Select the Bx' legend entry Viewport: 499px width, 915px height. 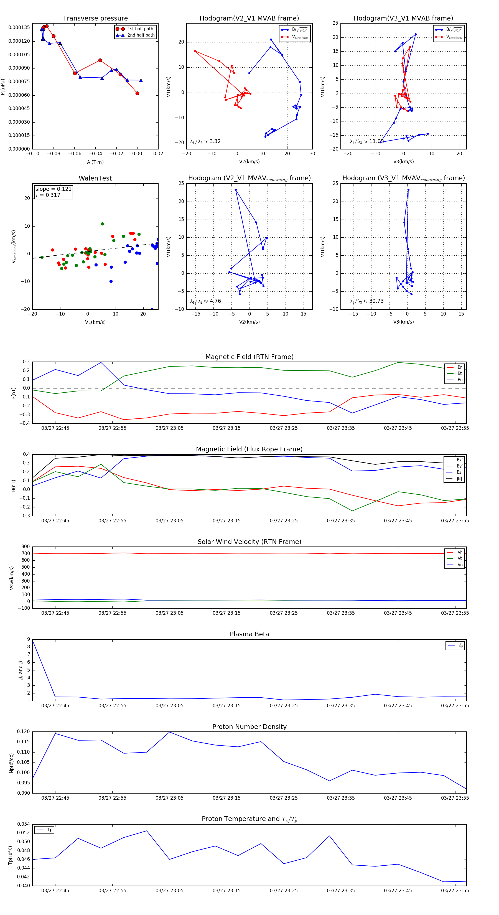click(454, 460)
